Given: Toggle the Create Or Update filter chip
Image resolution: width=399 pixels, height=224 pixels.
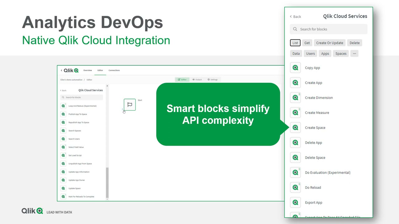Looking at the screenshot, I should [x=329, y=43].
